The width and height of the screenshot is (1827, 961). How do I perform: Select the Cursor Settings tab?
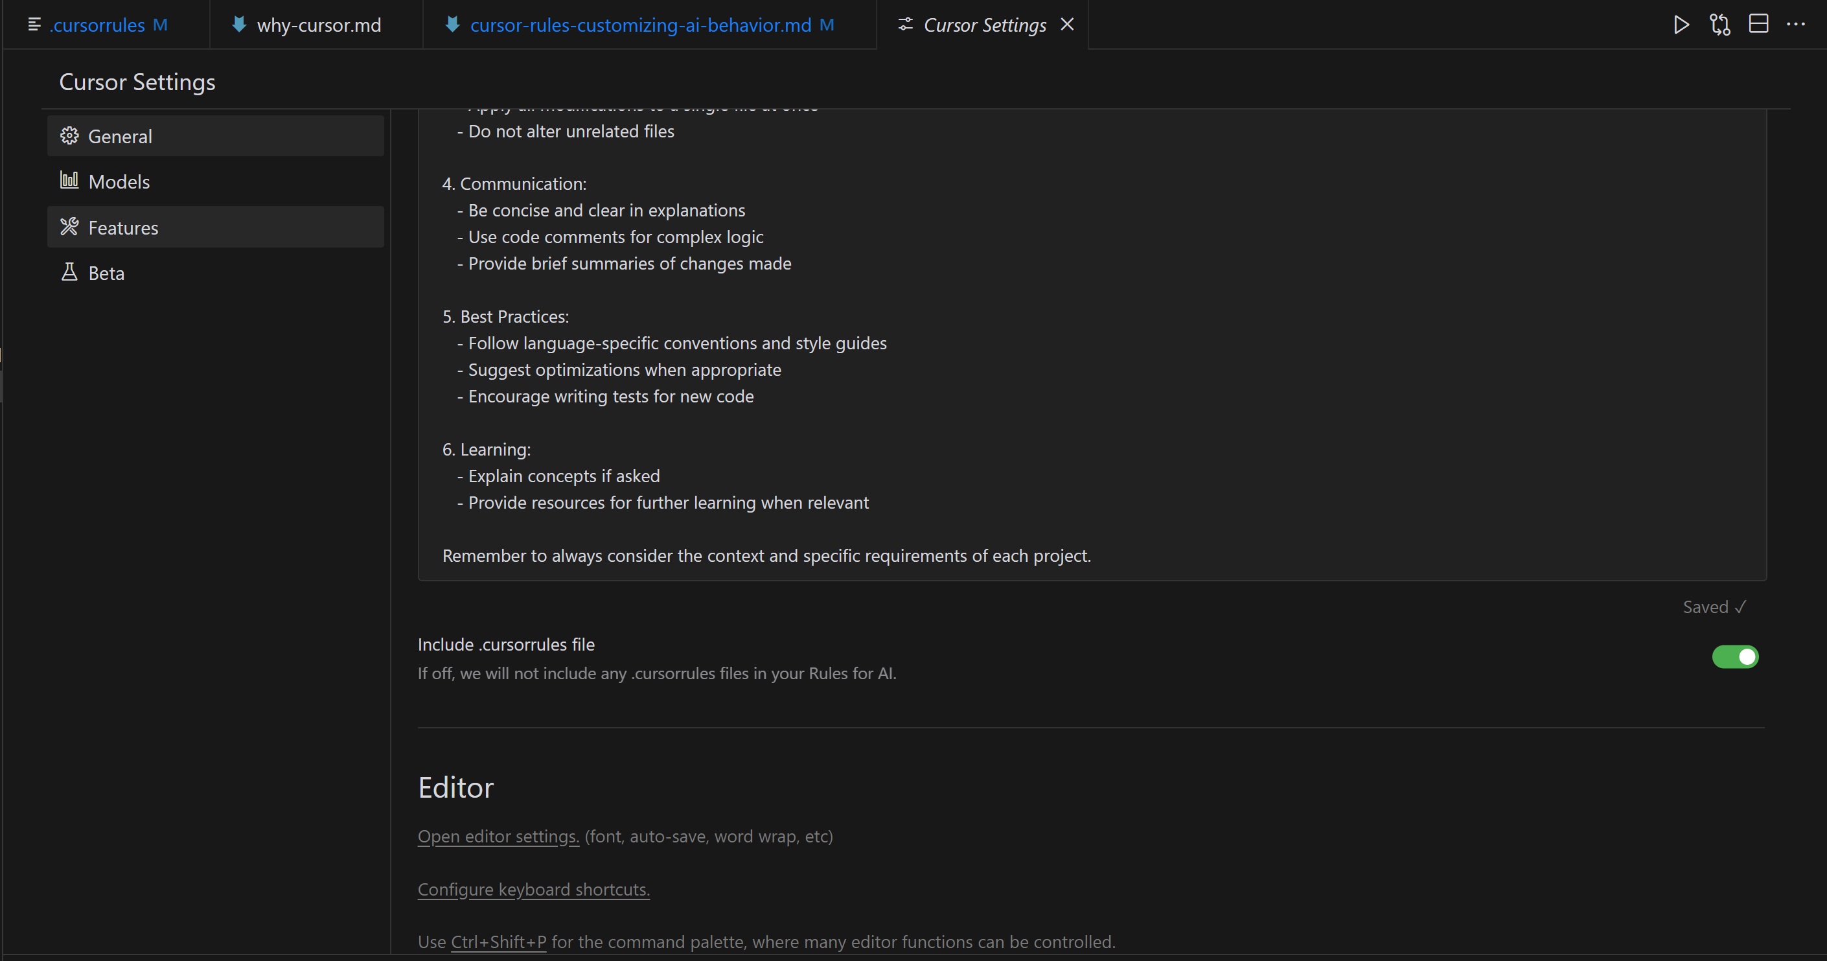tap(983, 25)
